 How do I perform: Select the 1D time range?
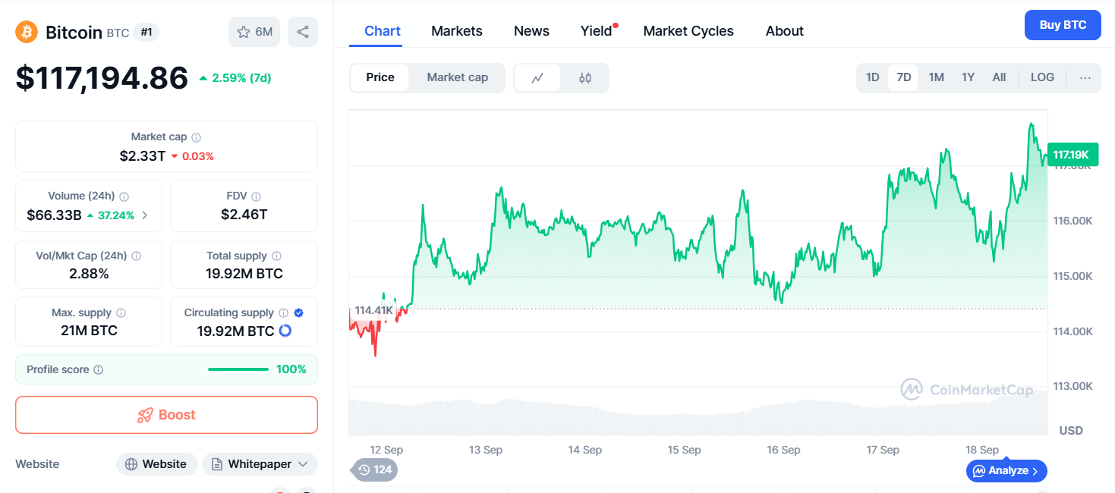872,77
